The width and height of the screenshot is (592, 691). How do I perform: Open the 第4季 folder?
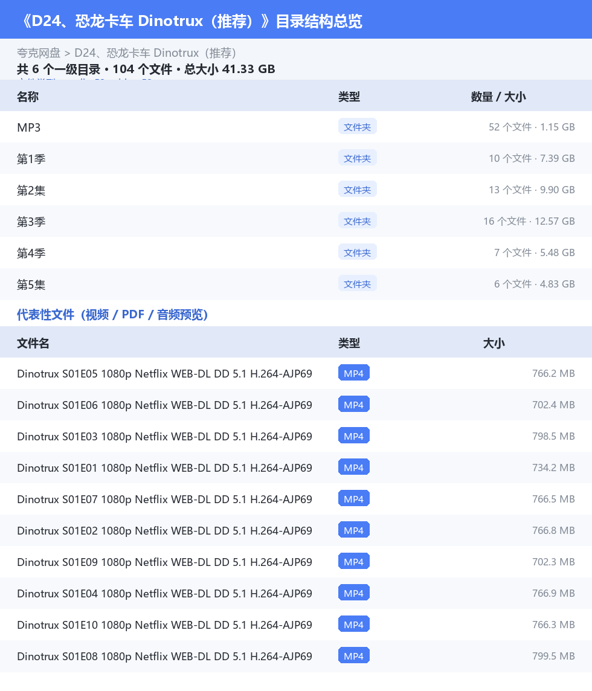[296, 253]
